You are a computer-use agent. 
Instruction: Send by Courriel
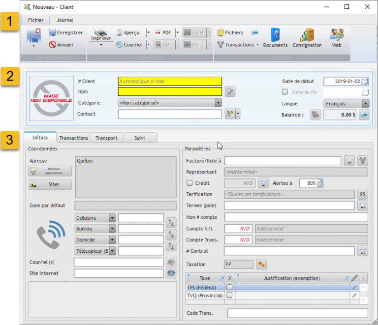tap(129, 45)
